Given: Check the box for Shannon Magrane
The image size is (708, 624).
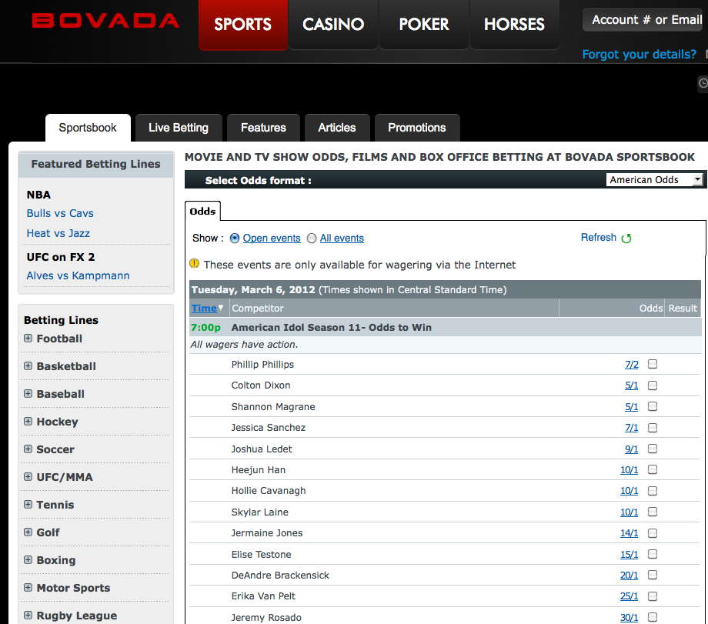Looking at the screenshot, I should 653,406.
